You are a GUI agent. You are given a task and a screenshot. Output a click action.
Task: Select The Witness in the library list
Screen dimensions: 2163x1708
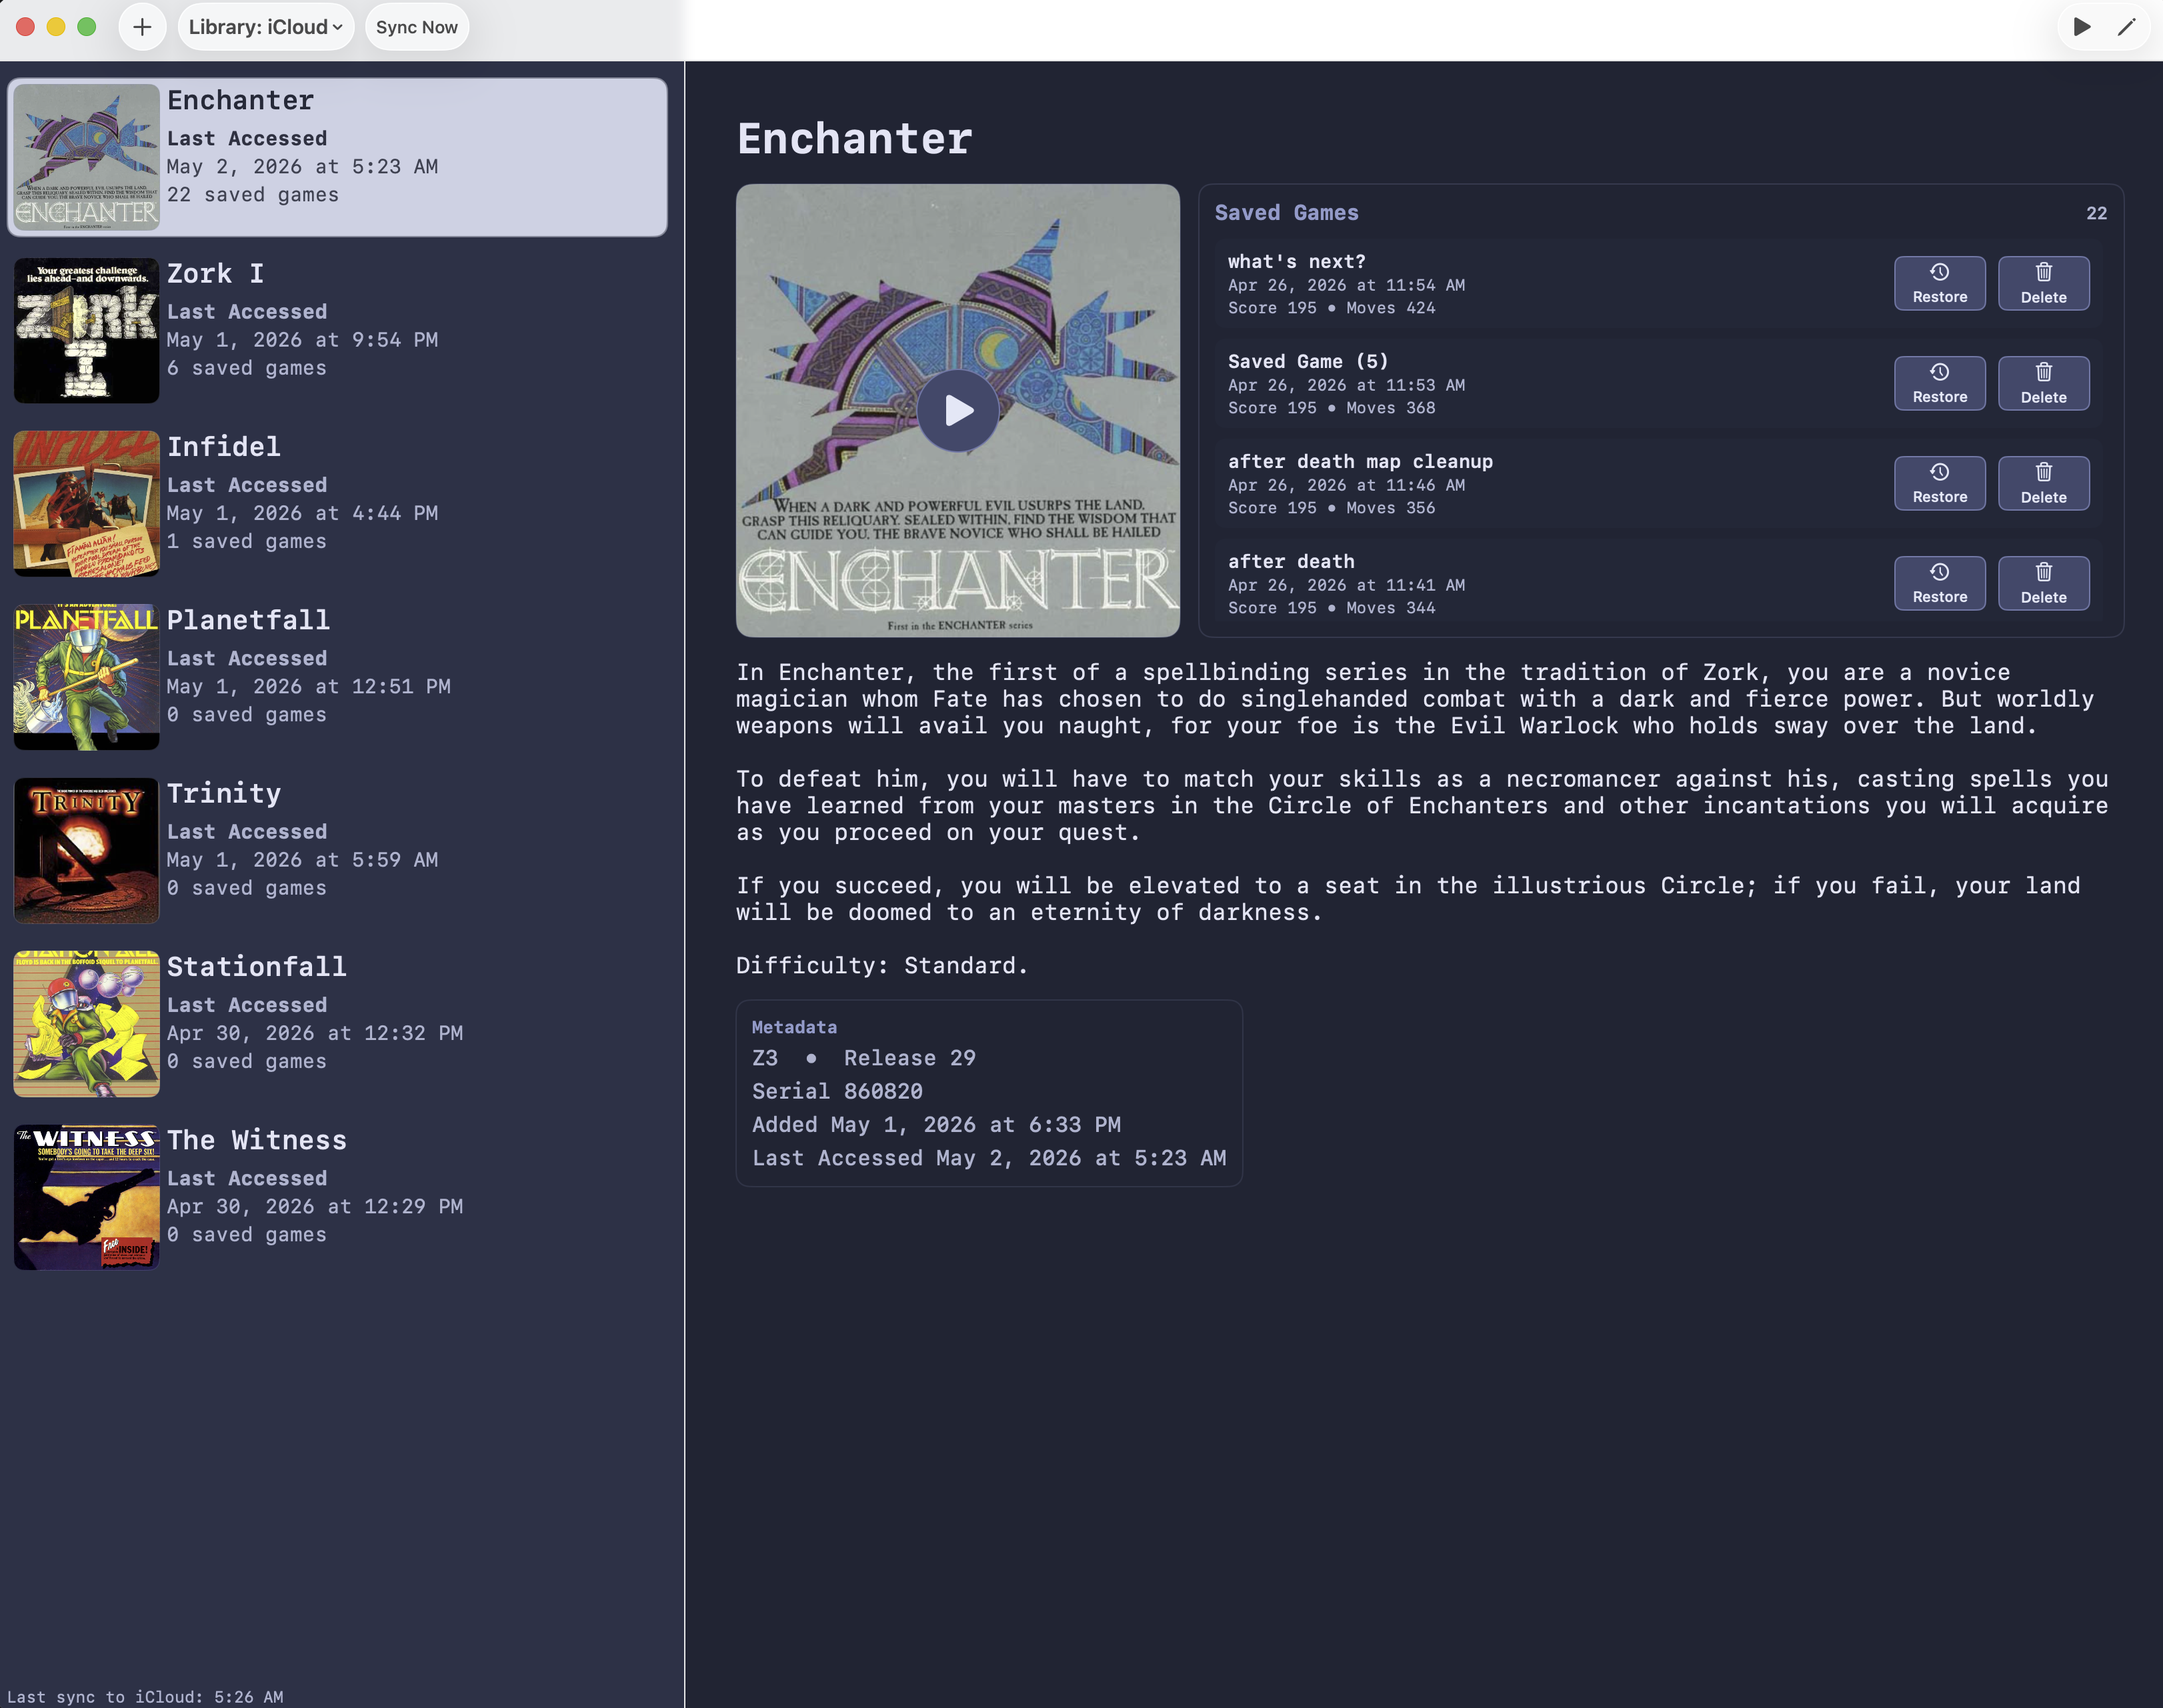coord(337,1197)
